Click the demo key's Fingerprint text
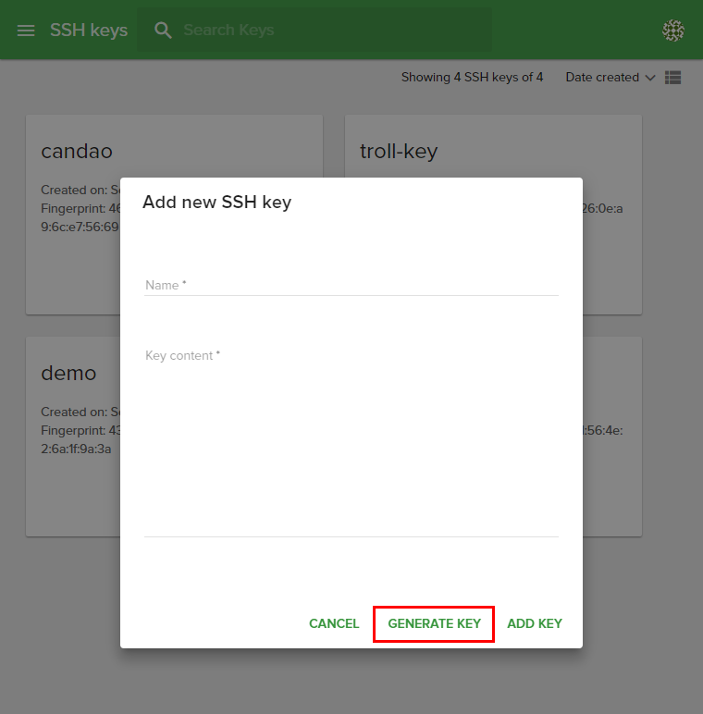This screenshot has width=703, height=714. 76,430
